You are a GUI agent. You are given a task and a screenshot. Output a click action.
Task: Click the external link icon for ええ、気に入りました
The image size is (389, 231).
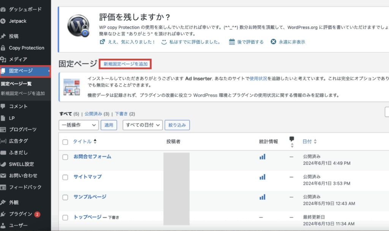(102, 42)
